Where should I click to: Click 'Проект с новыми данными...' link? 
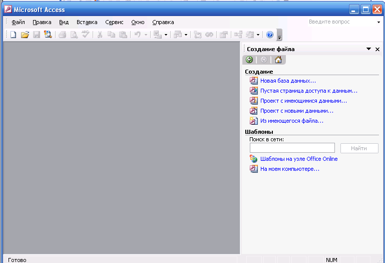pos(297,111)
